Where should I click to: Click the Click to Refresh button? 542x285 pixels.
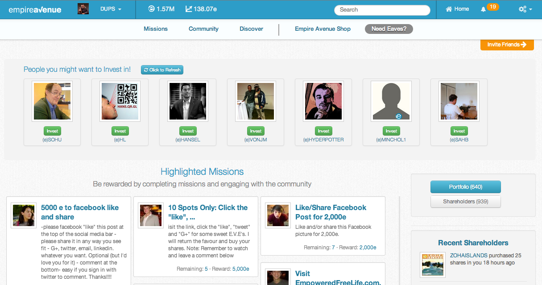[162, 70]
